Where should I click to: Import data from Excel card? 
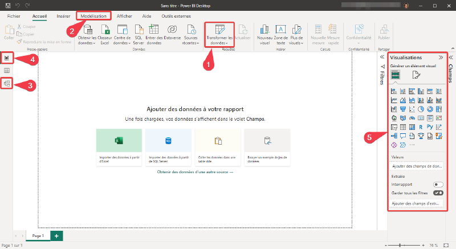point(119,148)
